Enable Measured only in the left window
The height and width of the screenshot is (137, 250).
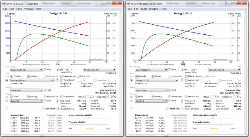62,76
